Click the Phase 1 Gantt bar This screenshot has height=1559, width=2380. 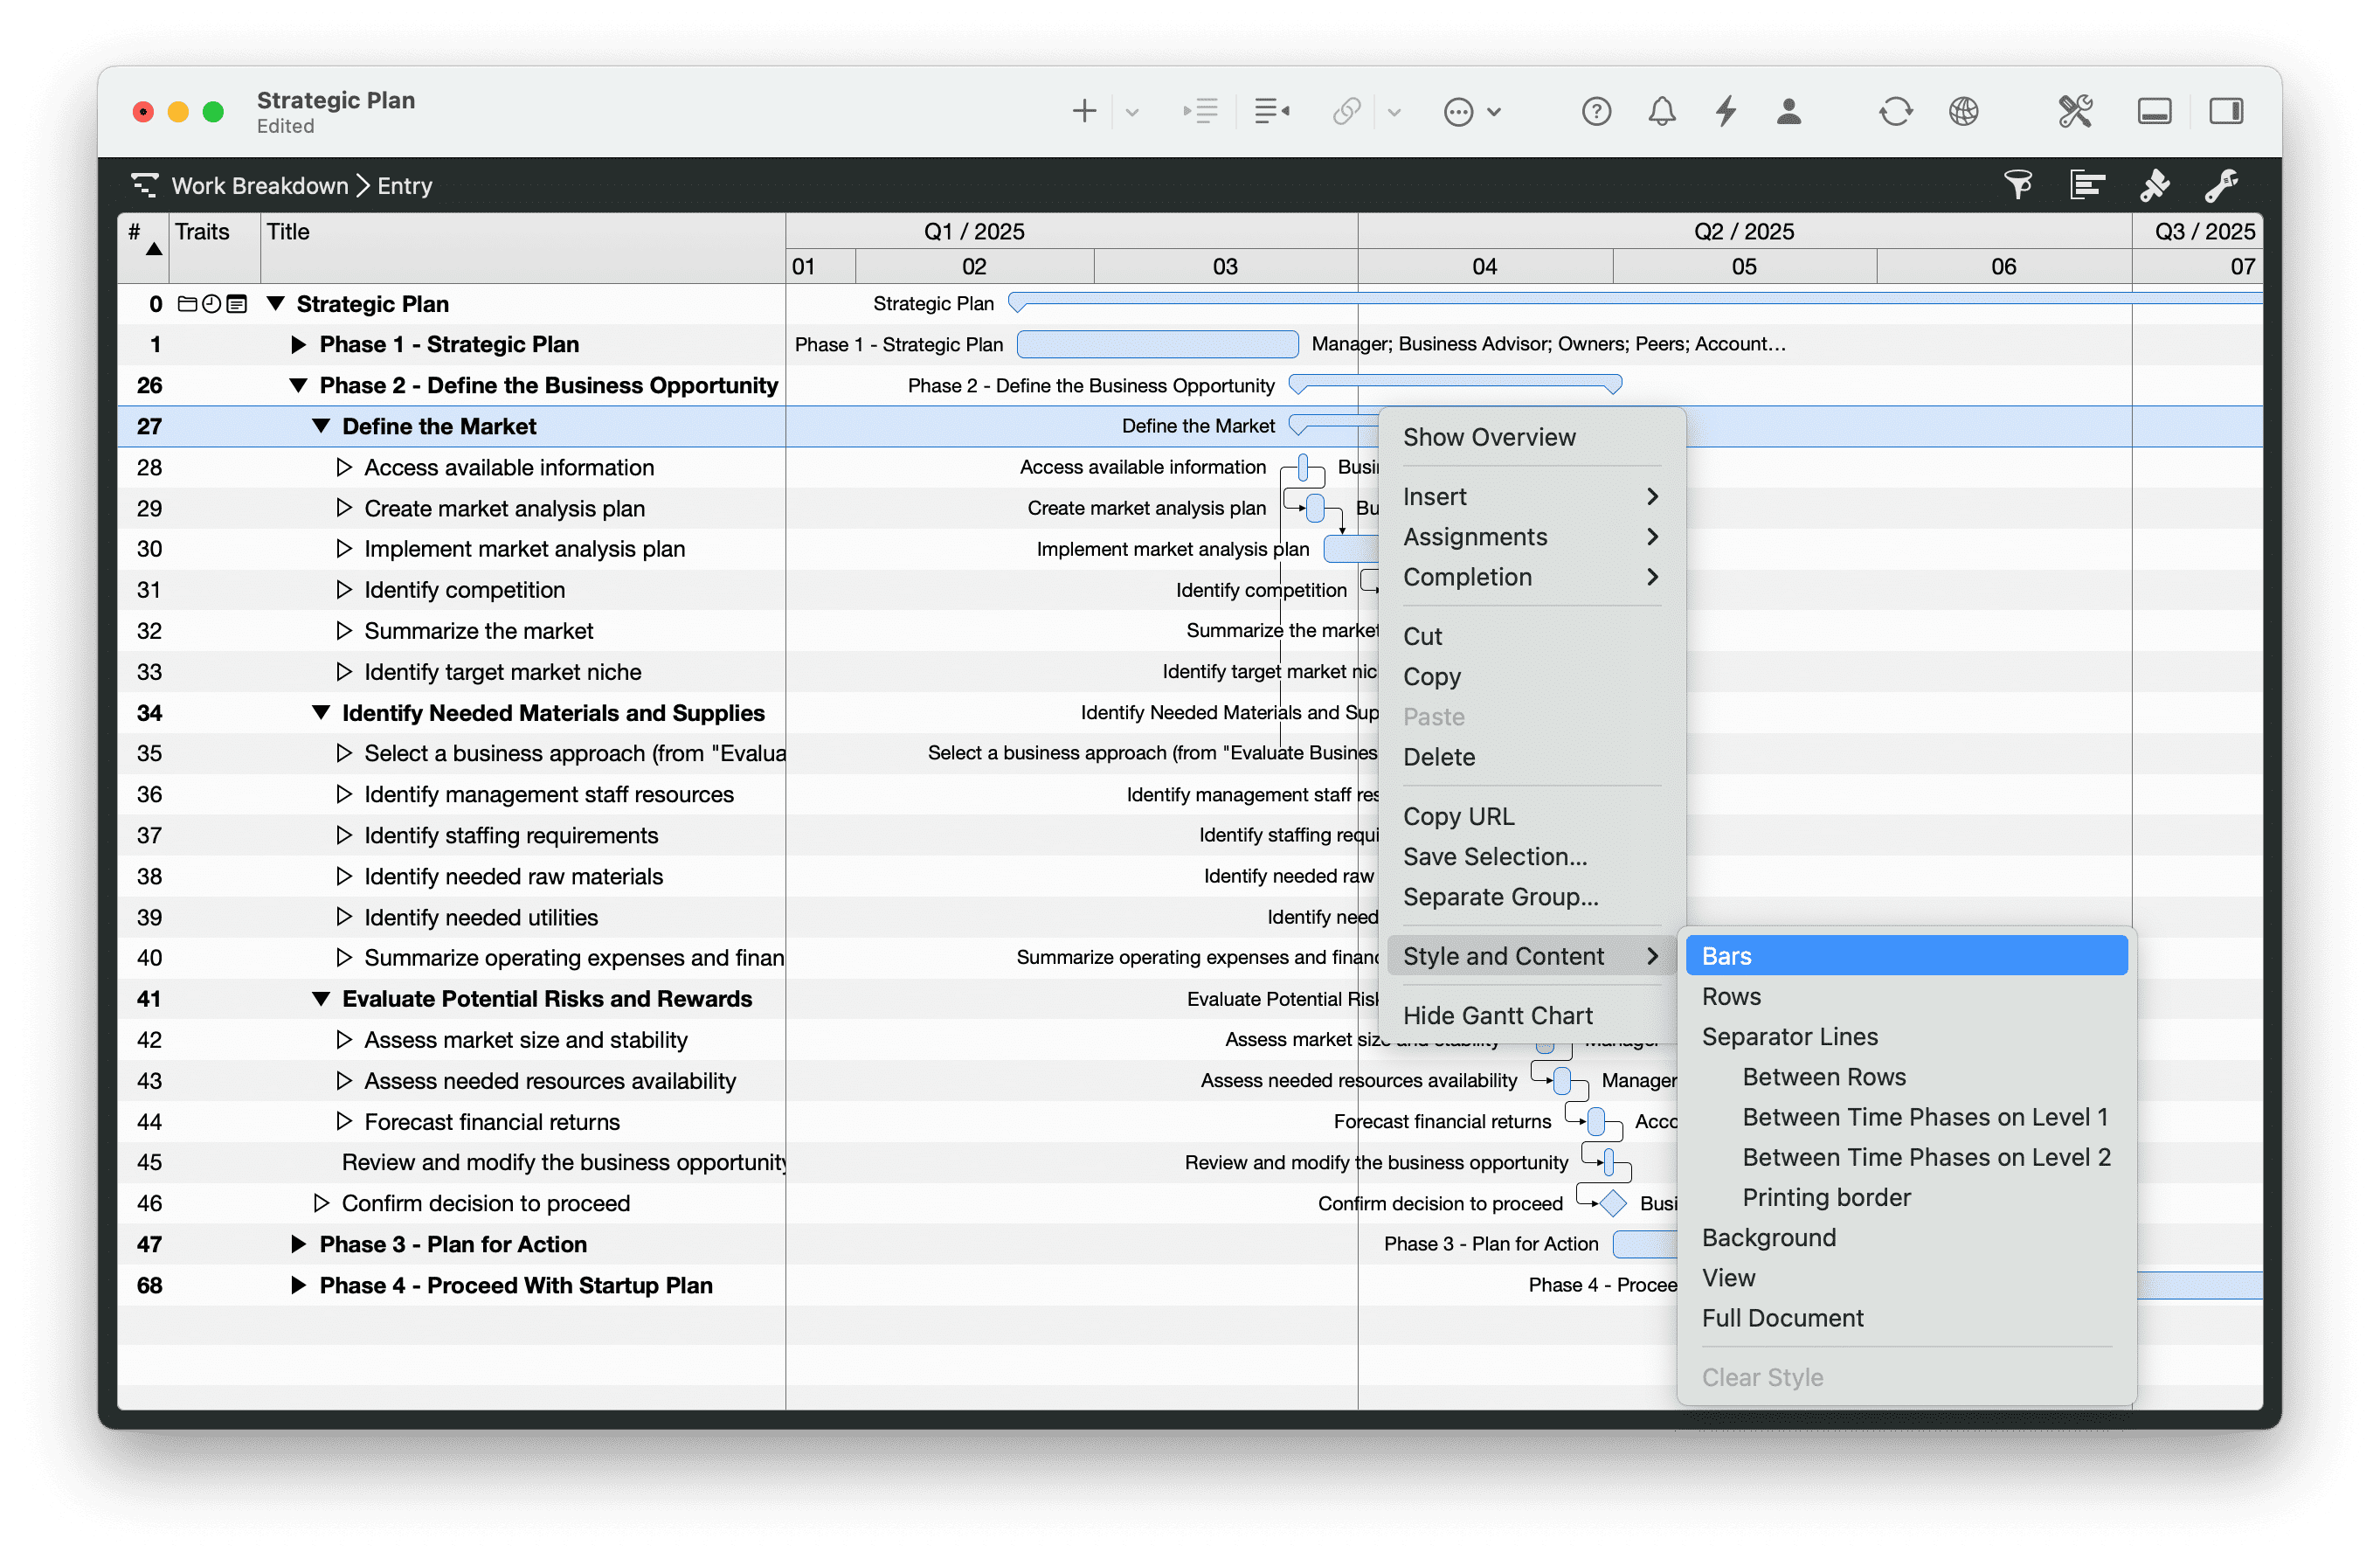coord(1157,344)
